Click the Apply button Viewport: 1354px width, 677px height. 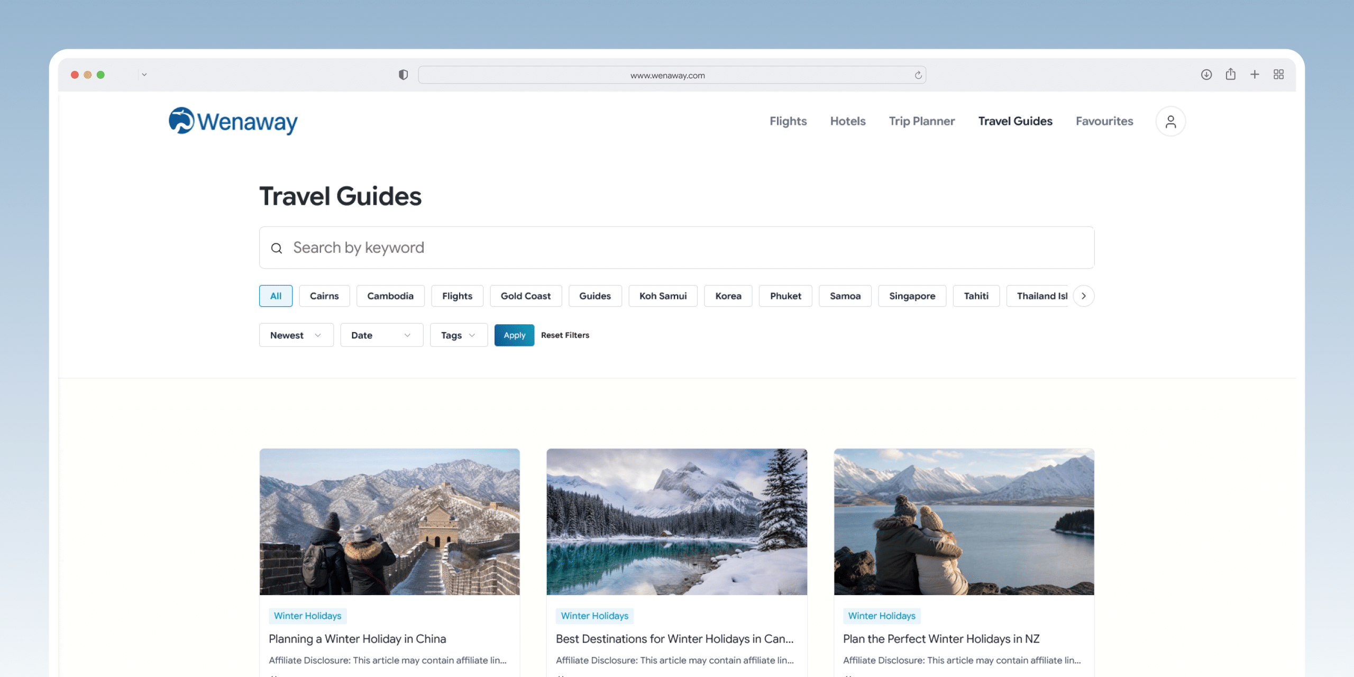514,335
